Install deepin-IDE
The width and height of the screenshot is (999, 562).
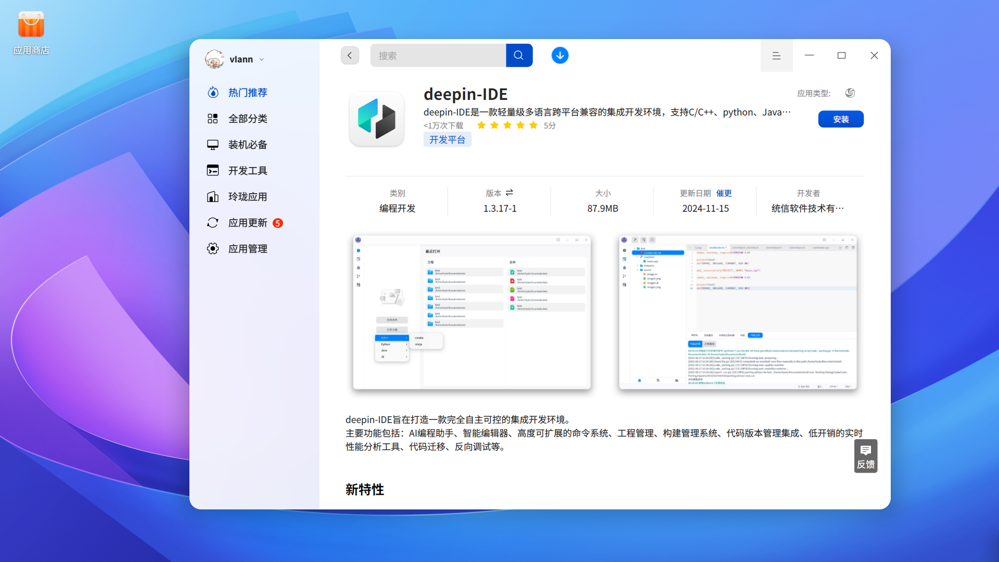[x=841, y=119]
